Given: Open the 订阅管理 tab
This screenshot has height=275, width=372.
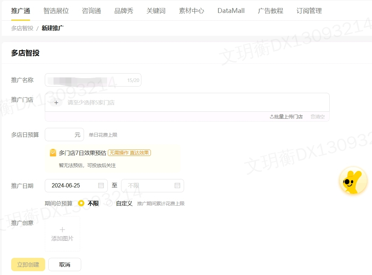Looking at the screenshot, I should pyautogui.click(x=309, y=11).
